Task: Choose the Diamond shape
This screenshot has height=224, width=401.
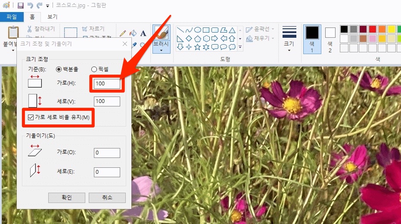Action: (x=189, y=39)
